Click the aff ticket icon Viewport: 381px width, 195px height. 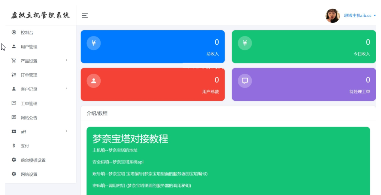14,131
